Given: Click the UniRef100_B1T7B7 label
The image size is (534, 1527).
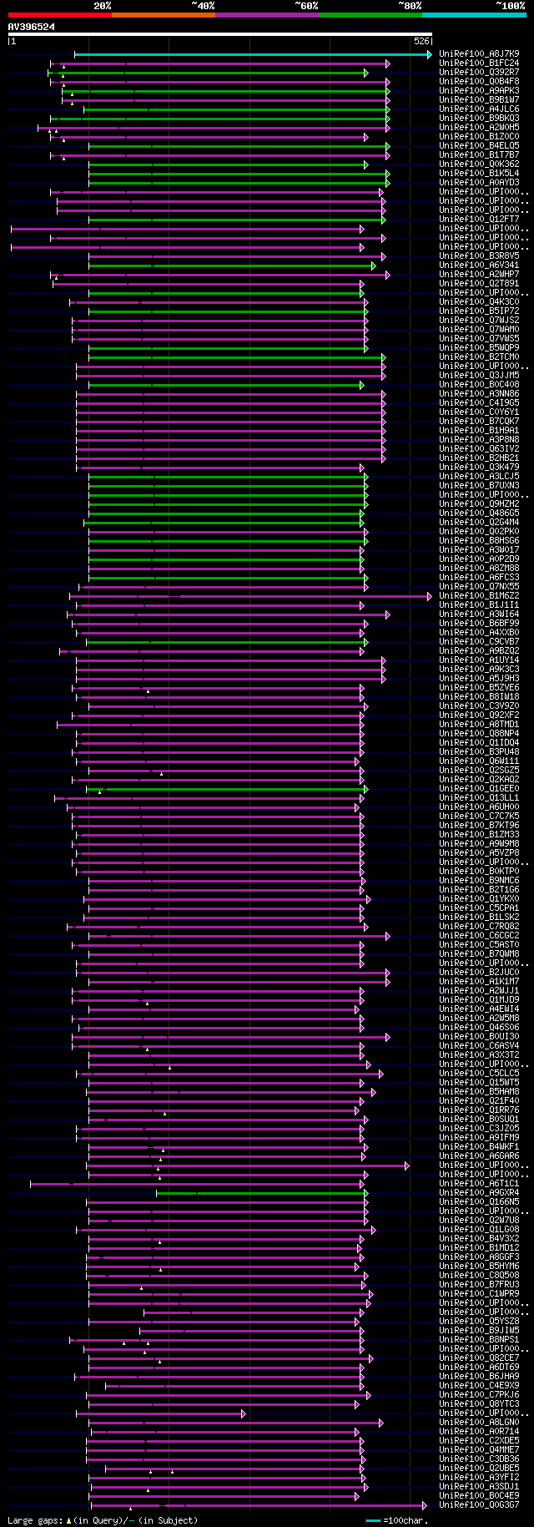Looking at the screenshot, I should [479, 155].
